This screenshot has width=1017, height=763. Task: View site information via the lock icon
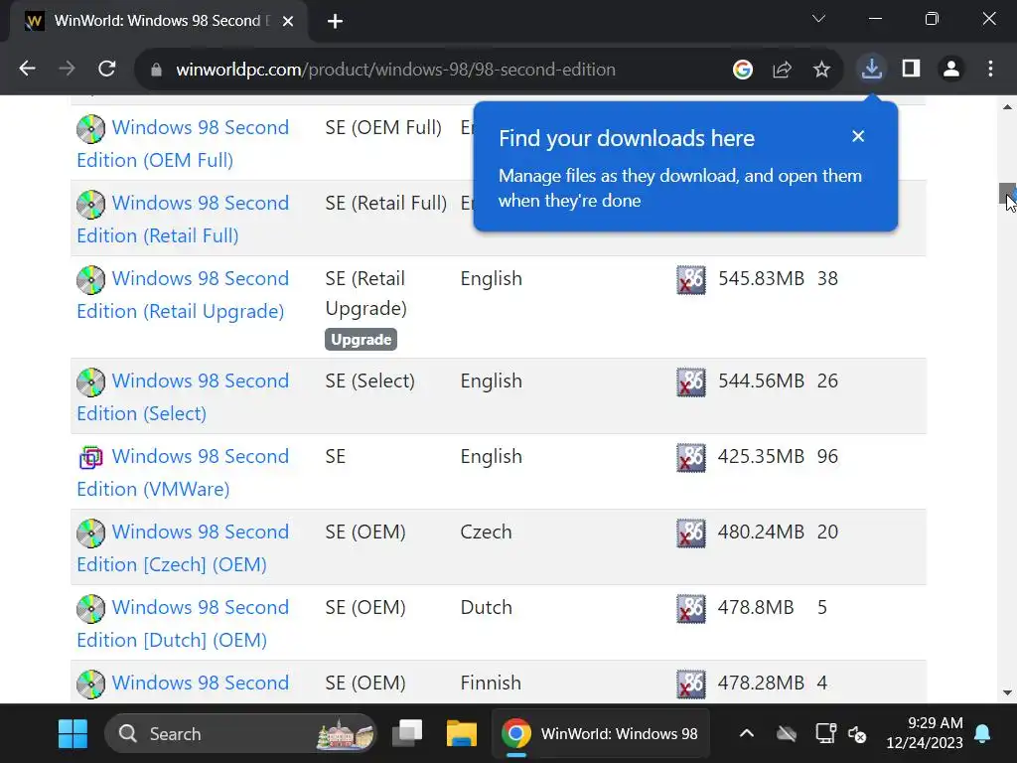click(156, 70)
